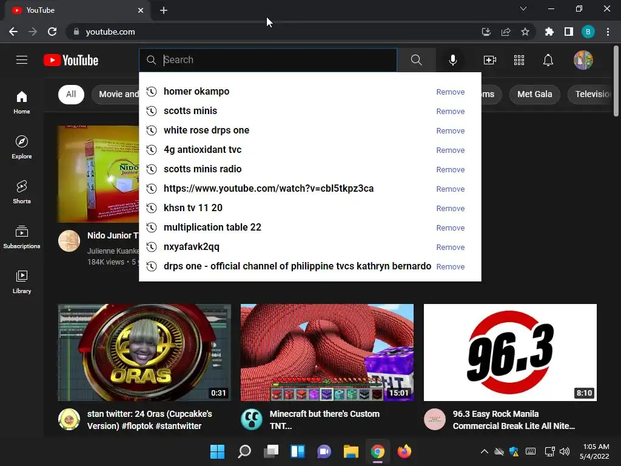Open the YouTube apps grid icon
621x466 pixels.
[519, 60]
